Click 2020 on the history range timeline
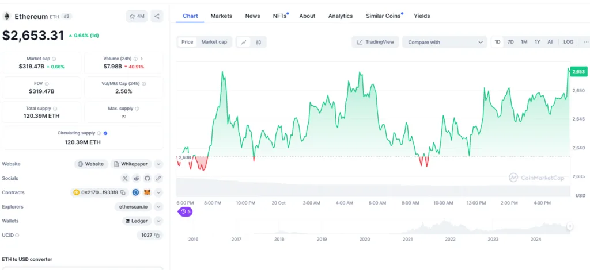This screenshot has height=270, width=590. tap(365, 239)
